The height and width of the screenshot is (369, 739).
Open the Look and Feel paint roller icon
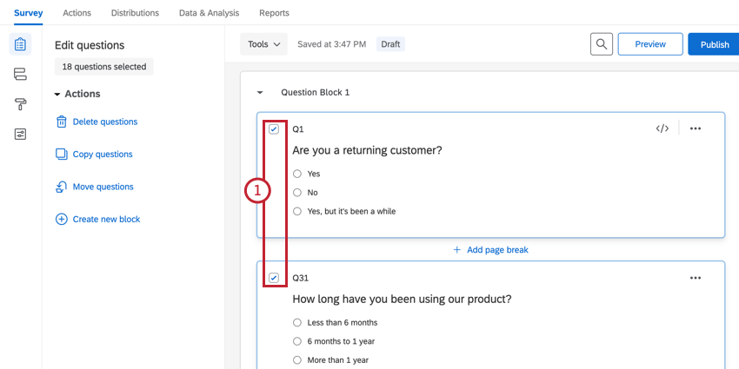click(20, 104)
